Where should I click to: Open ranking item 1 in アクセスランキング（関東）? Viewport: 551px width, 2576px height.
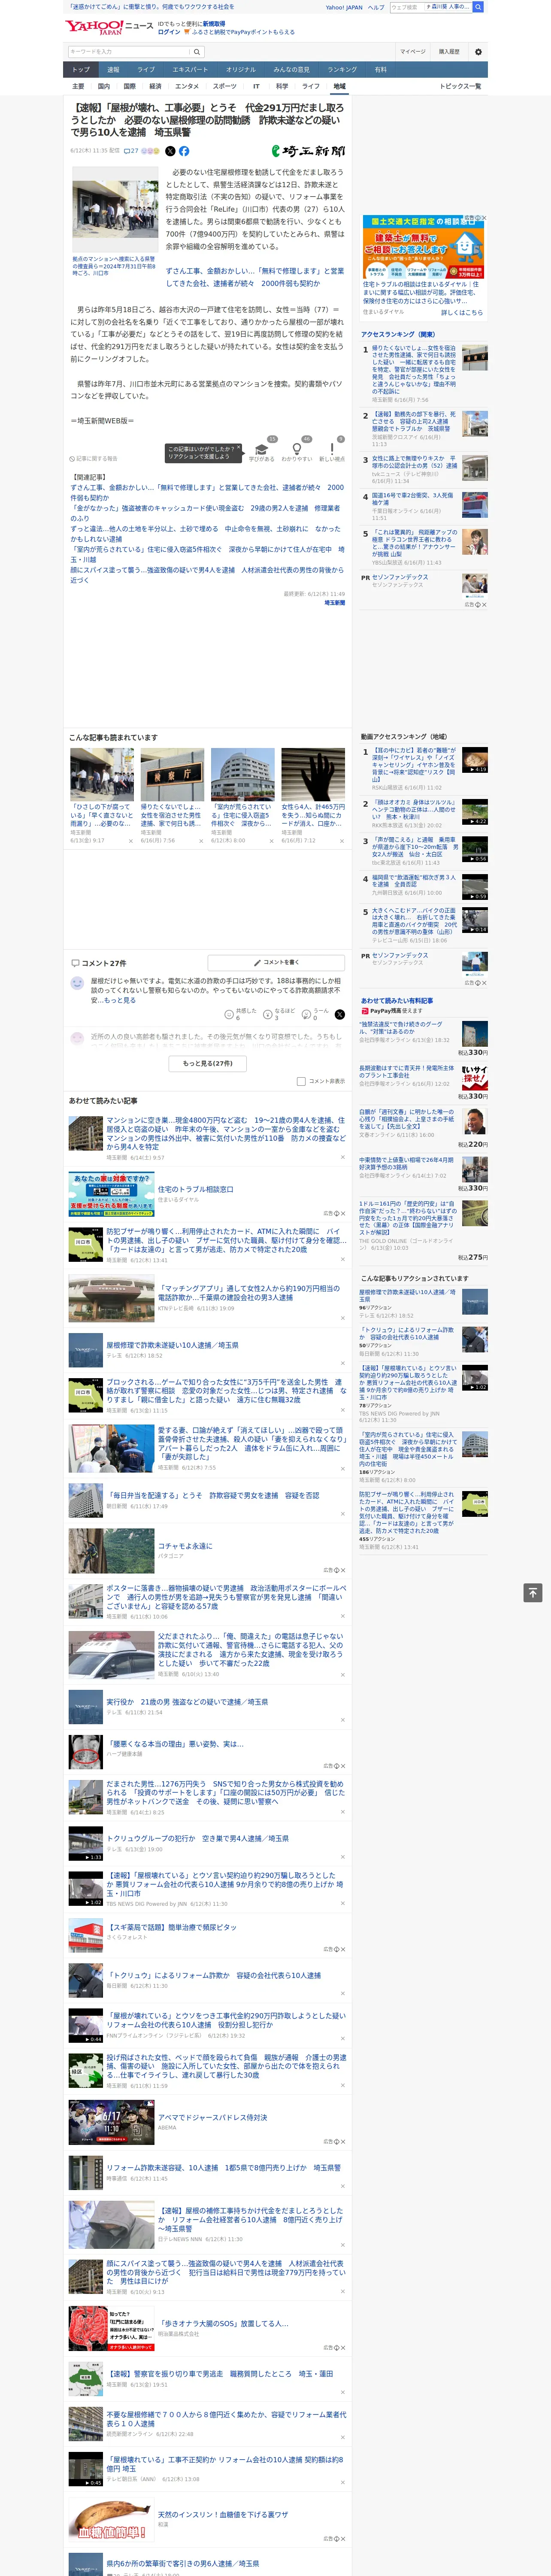(414, 370)
